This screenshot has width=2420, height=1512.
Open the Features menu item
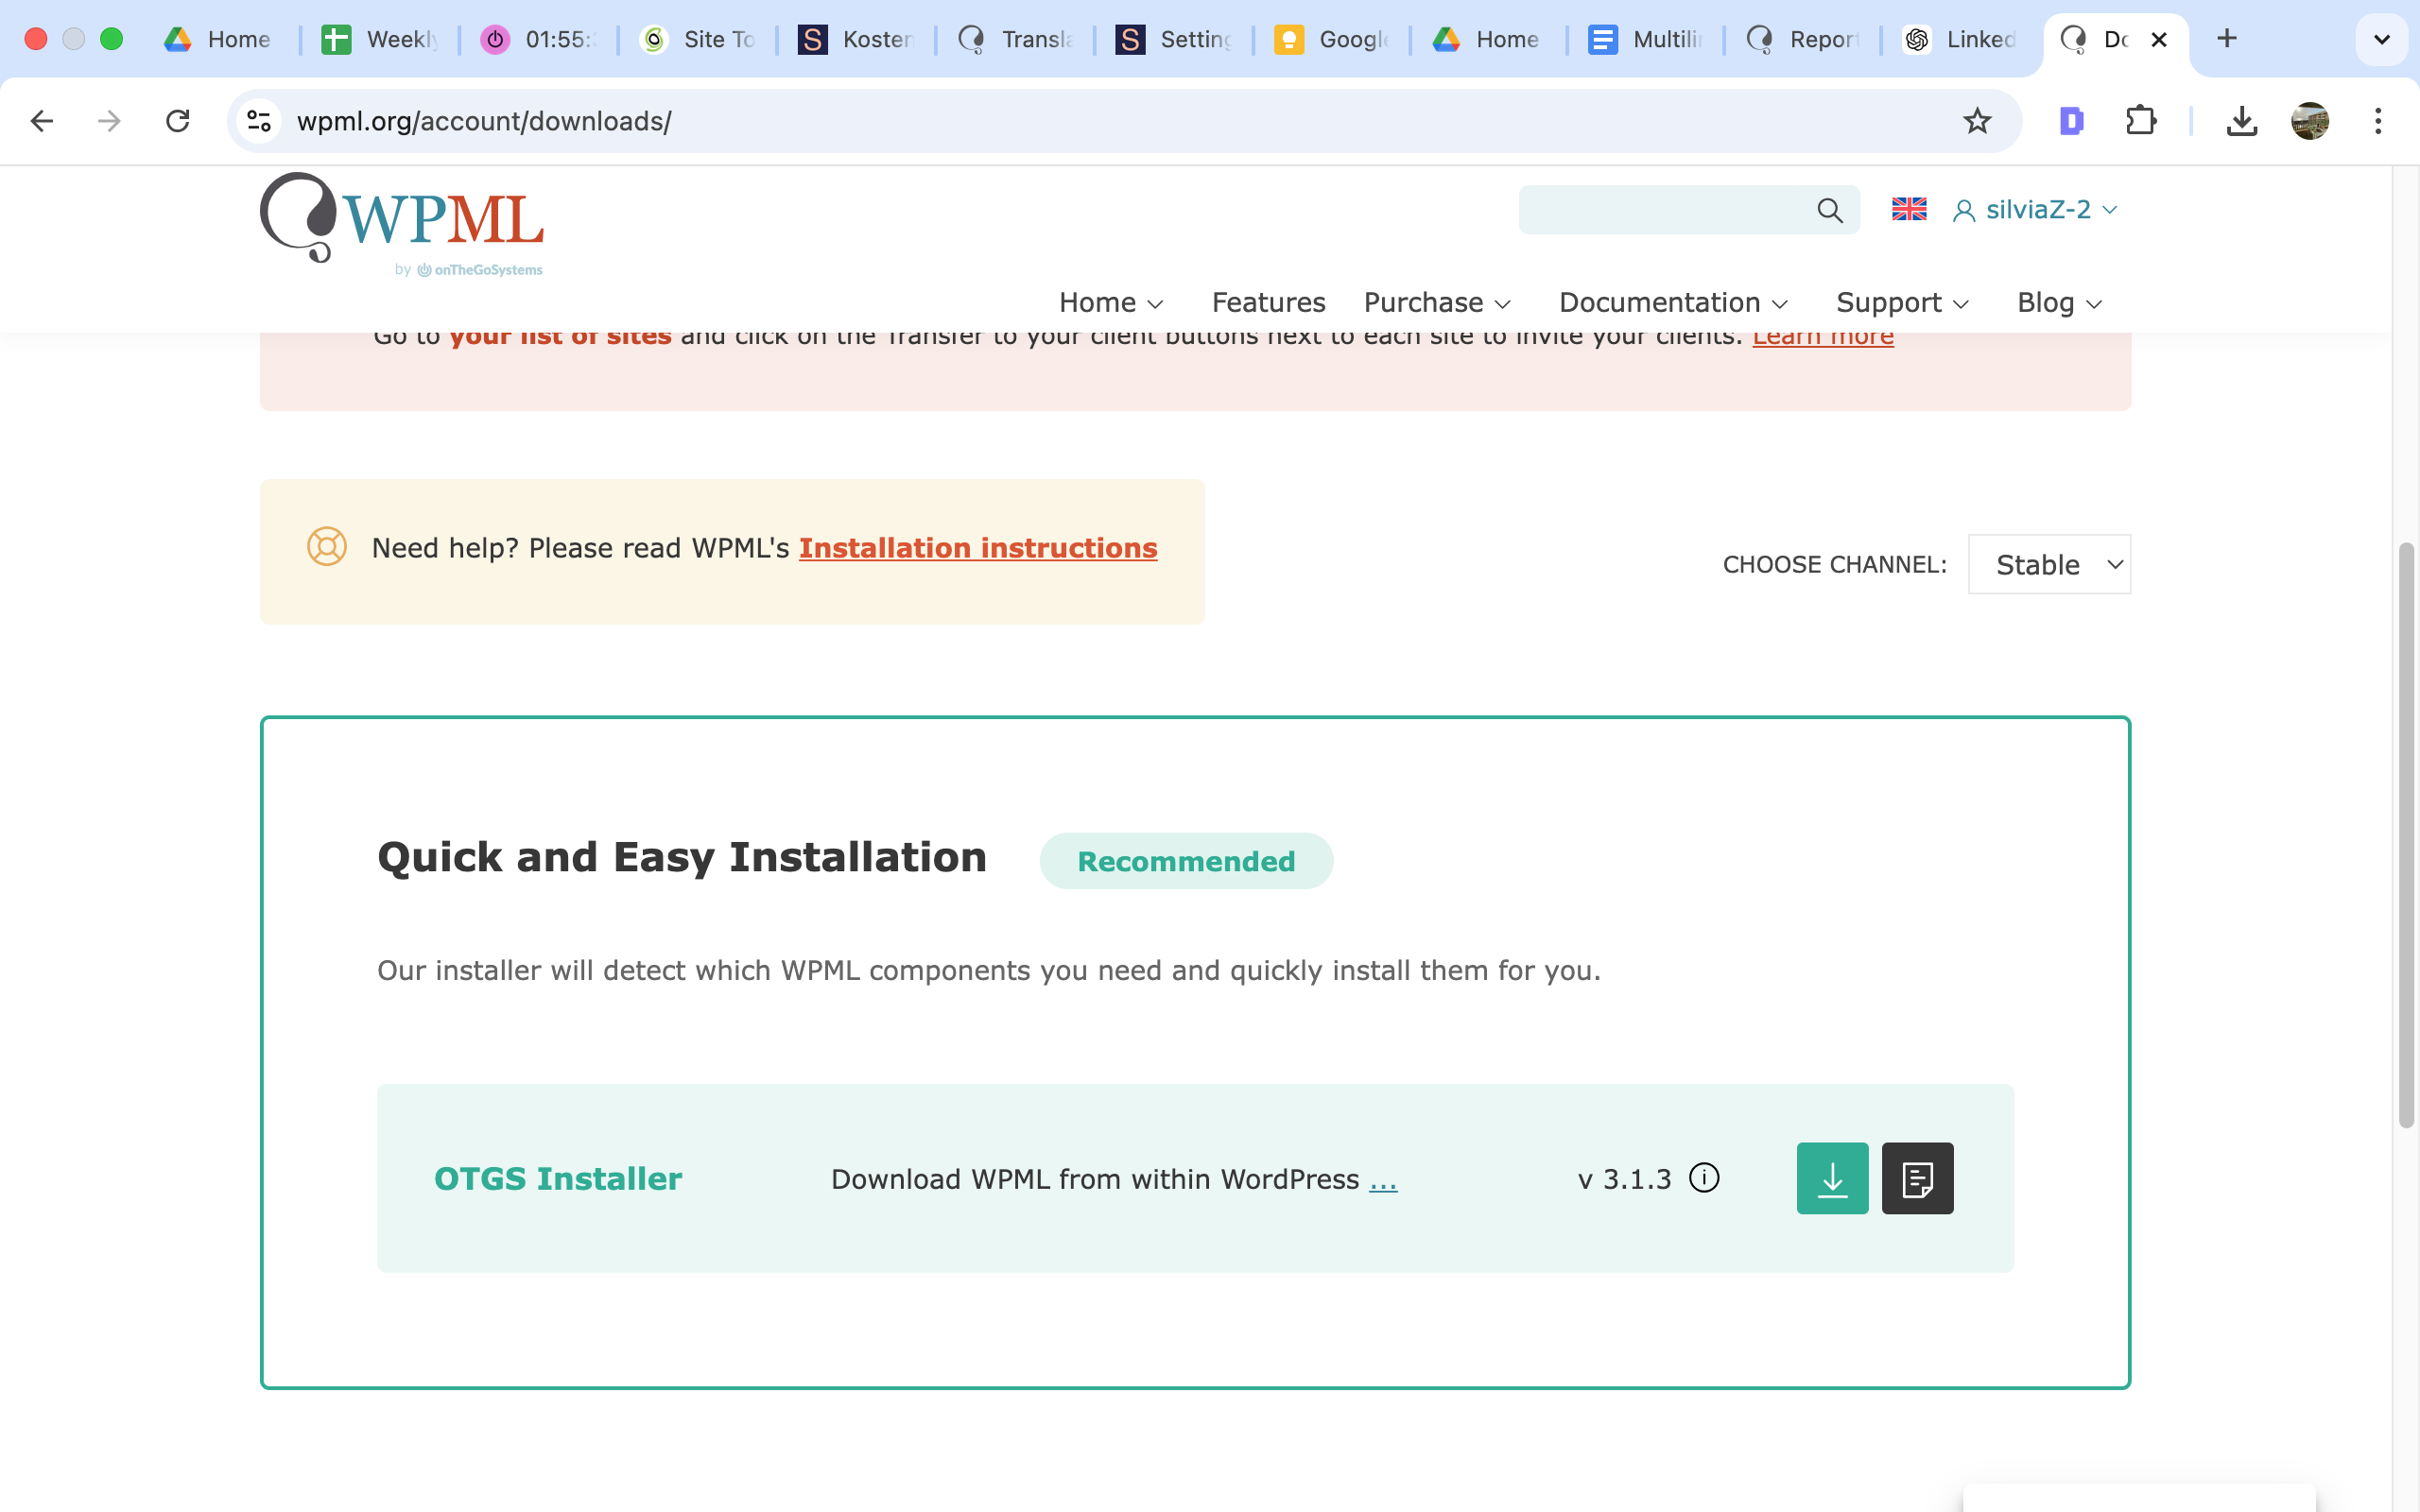pos(1268,302)
